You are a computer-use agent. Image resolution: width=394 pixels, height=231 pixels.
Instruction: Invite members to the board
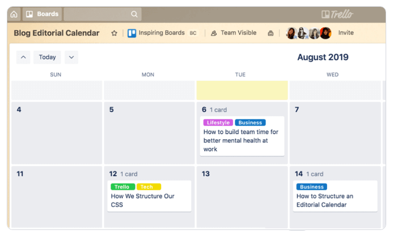346,33
